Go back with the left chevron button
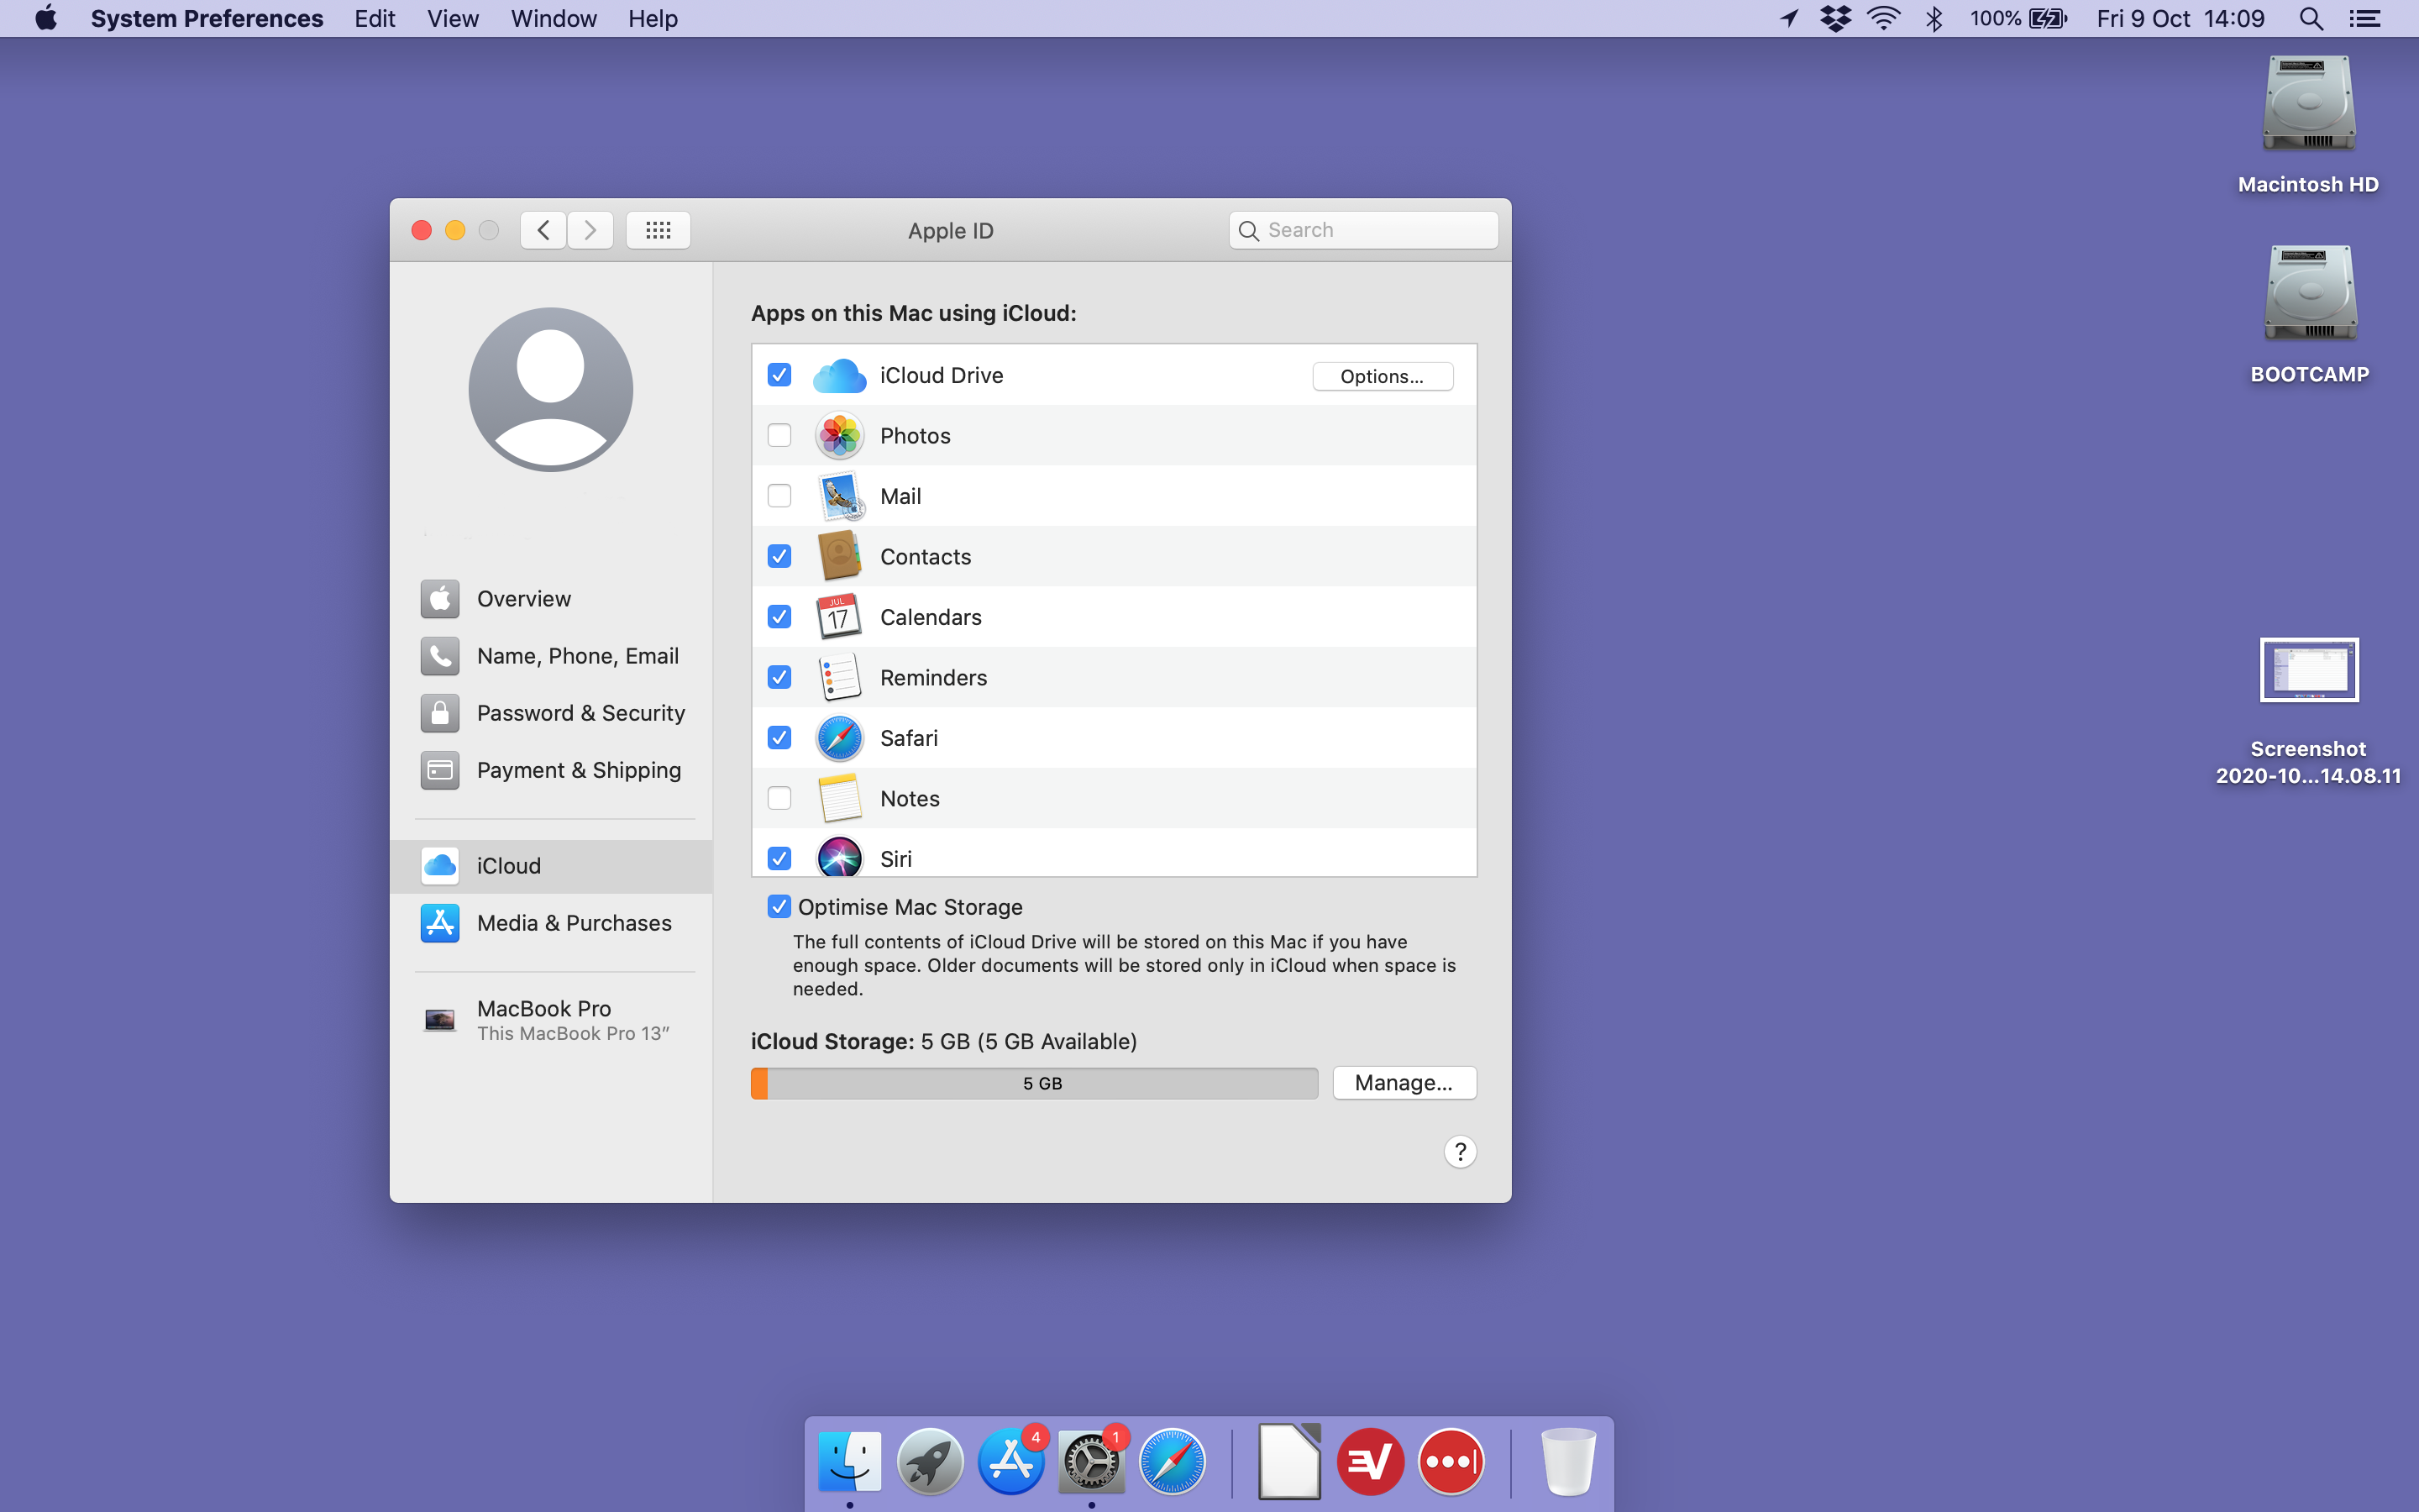The image size is (2419, 1512). tap(543, 230)
